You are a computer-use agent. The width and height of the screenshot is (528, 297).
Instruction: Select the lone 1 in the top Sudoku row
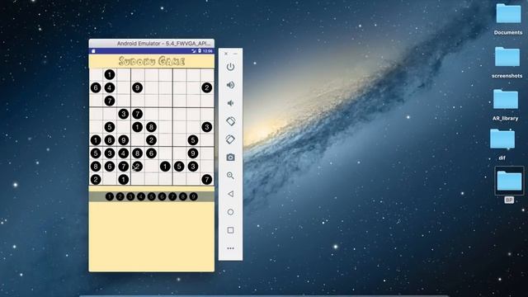110,75
